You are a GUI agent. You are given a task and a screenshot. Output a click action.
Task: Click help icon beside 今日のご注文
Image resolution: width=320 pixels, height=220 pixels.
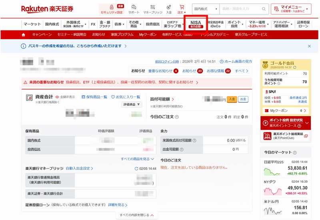click(177, 117)
